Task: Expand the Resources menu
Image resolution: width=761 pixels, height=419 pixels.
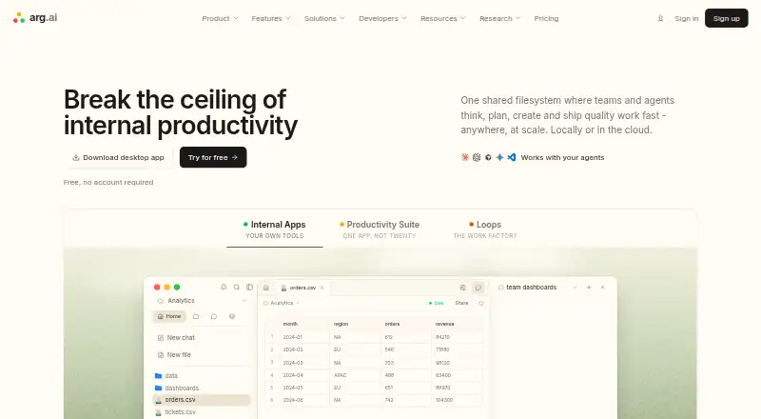Action: point(442,18)
